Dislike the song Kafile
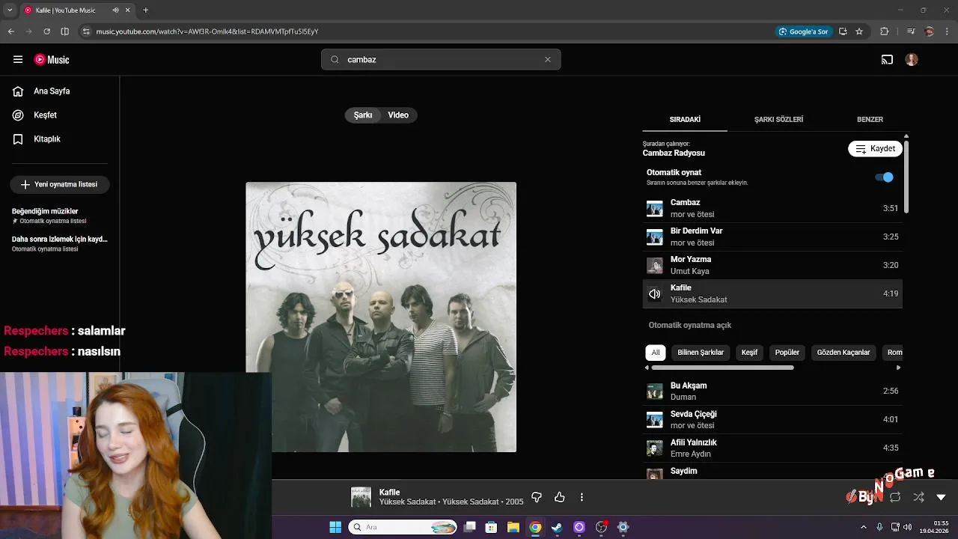The width and height of the screenshot is (958, 539). click(536, 497)
